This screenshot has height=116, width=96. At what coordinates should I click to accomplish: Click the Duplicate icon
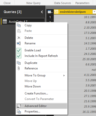(x=19, y=63)
